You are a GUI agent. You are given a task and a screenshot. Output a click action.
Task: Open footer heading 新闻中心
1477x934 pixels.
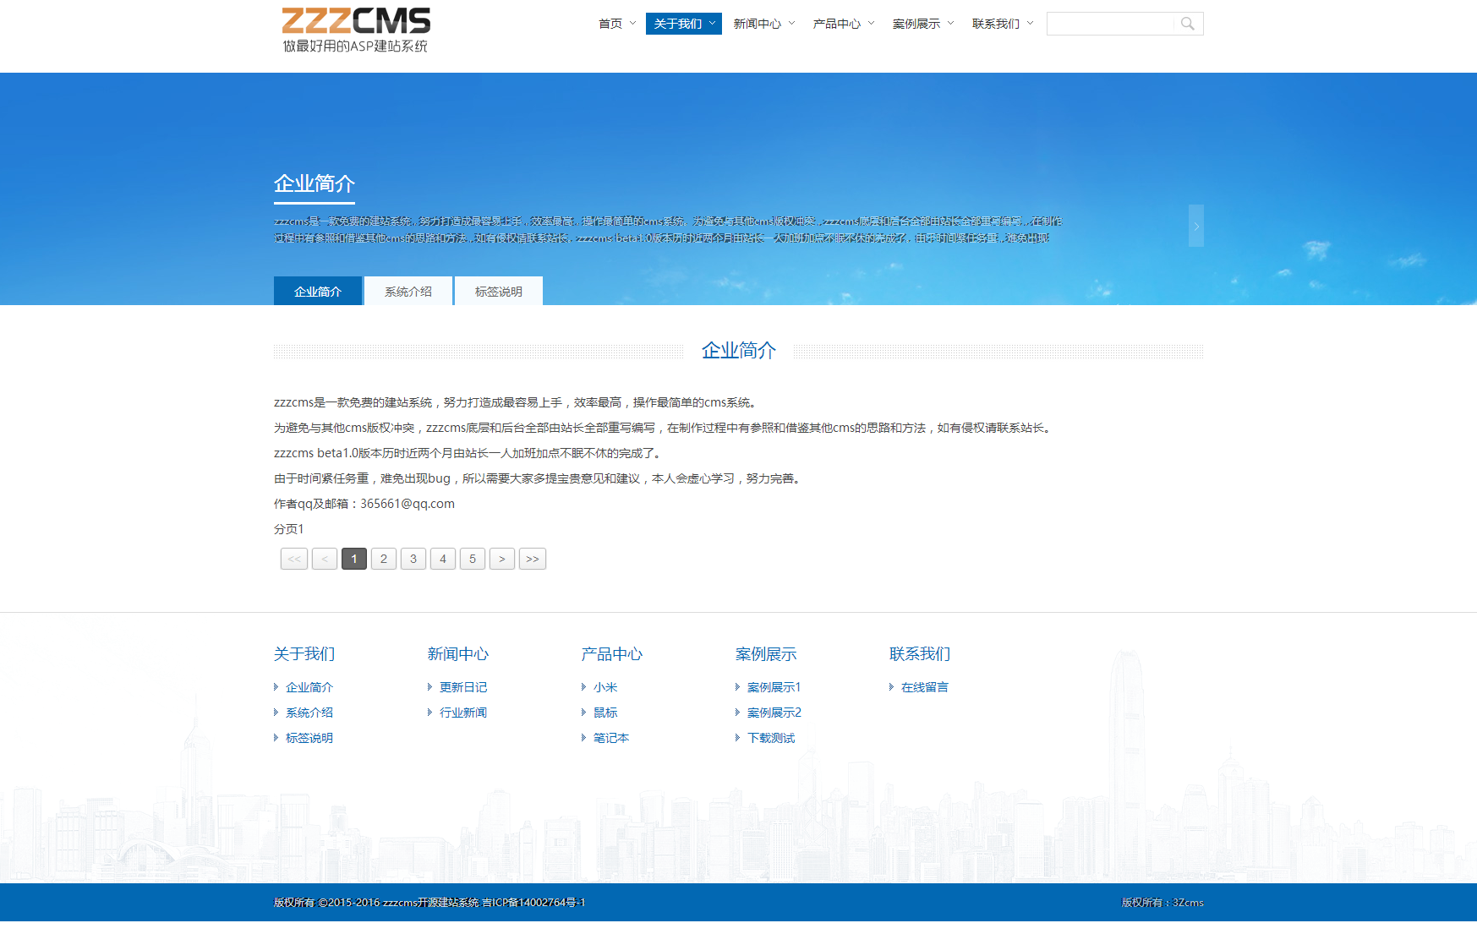click(458, 654)
